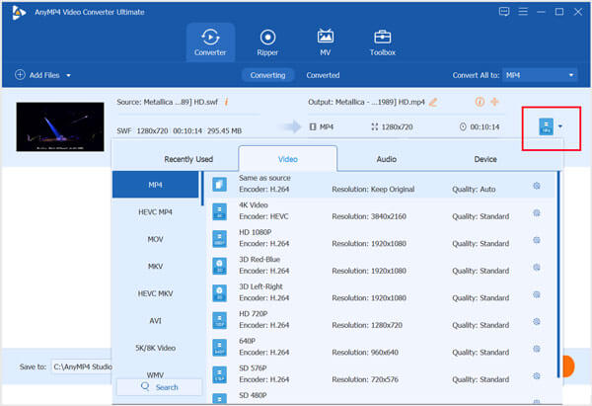This screenshot has height=406, width=592.
Task: Select HEVC MKV in the format list
Action: click(x=155, y=293)
